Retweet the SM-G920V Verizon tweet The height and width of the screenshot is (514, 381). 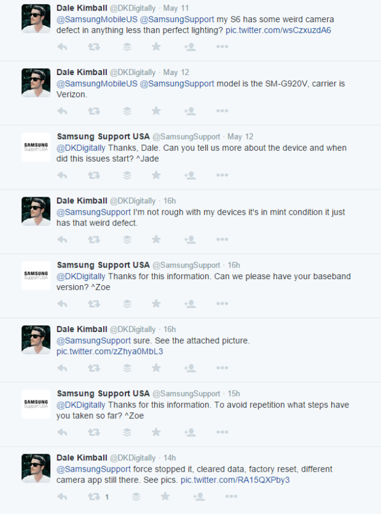click(x=93, y=111)
